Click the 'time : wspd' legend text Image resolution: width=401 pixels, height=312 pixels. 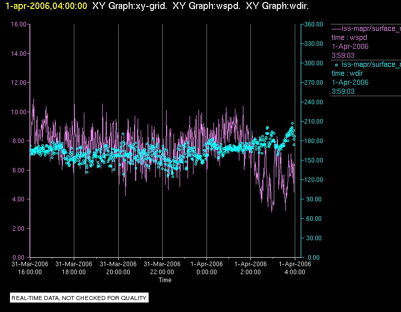(x=349, y=37)
